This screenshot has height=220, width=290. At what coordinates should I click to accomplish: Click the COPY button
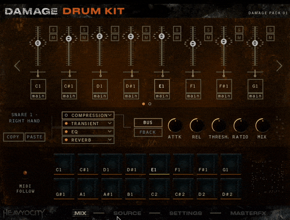click(14, 137)
